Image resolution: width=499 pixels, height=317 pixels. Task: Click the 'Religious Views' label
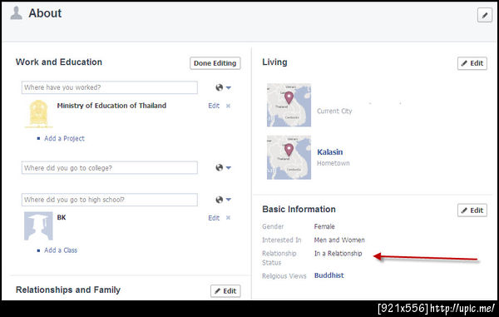coord(284,276)
